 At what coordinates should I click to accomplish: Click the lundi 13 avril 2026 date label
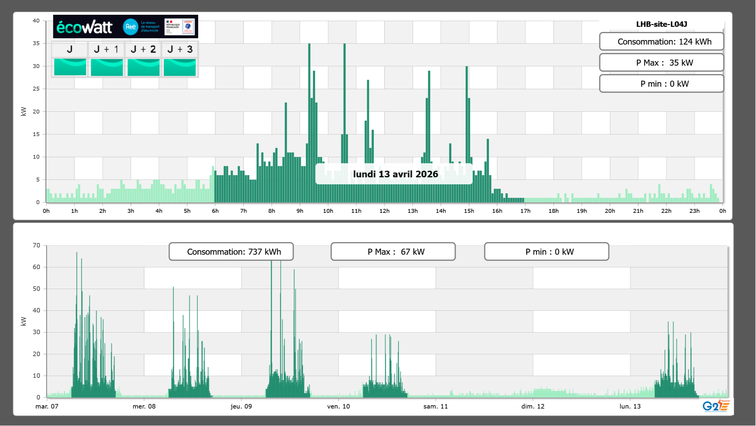point(395,174)
